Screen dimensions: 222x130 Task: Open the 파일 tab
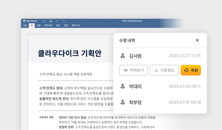25,25
